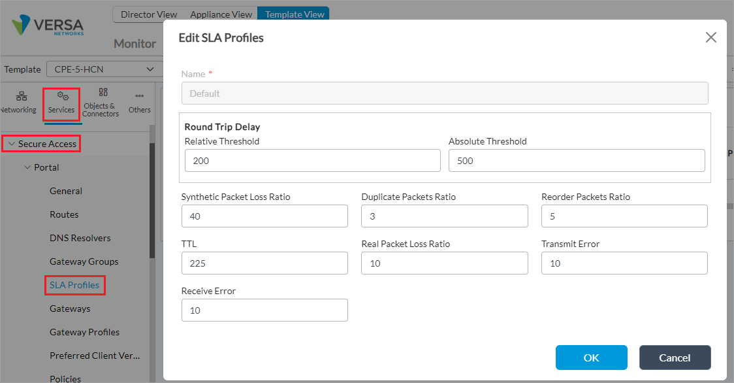Click the Absolute Threshold input field
The image size is (734, 383).
coord(576,161)
